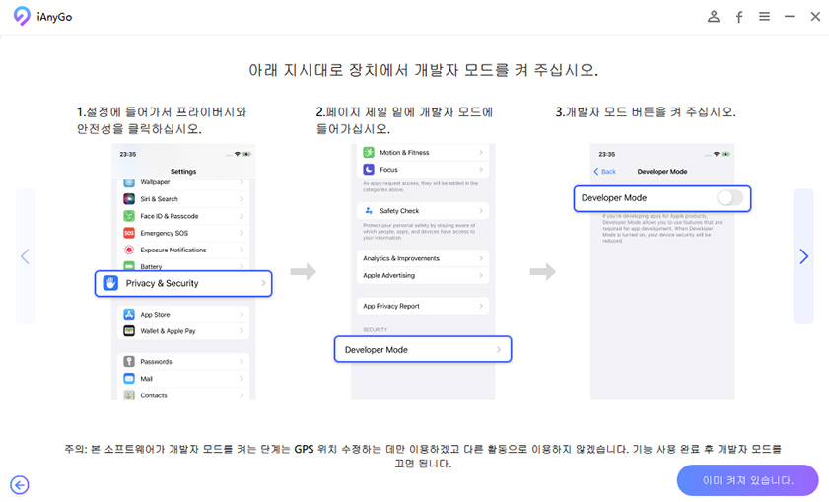Click the Passwords key icon
Image resolution: width=829 pixels, height=502 pixels.
(129, 361)
